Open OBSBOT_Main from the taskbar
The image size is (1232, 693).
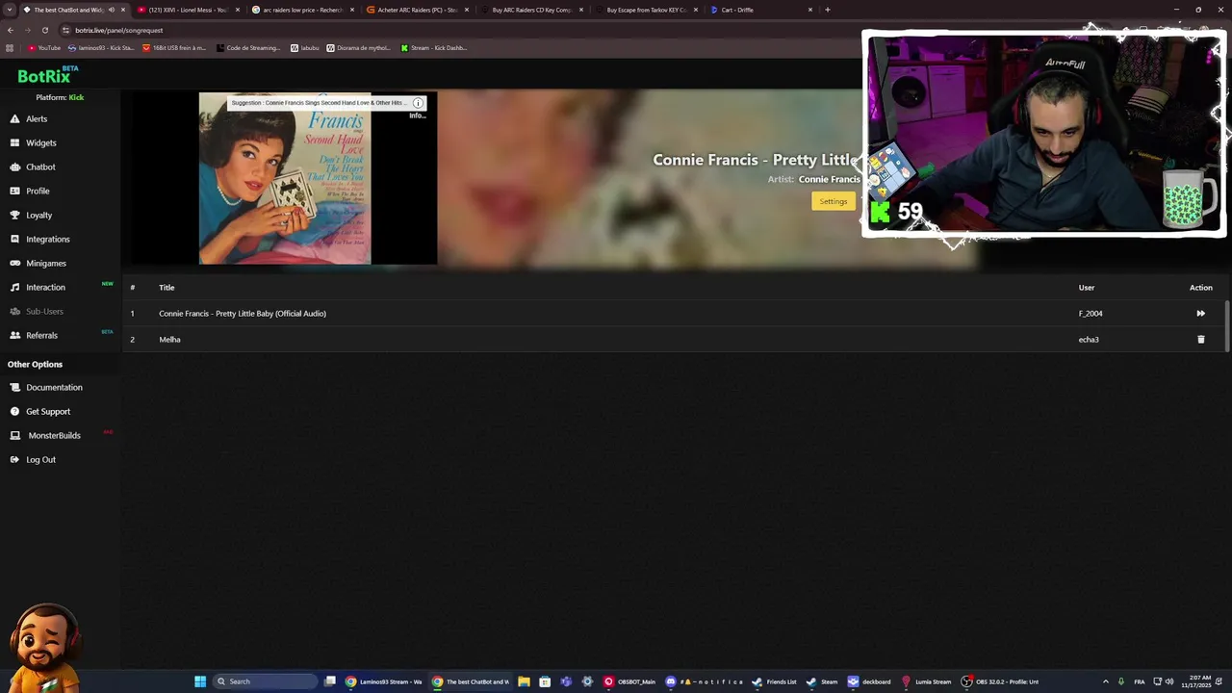[x=630, y=681]
